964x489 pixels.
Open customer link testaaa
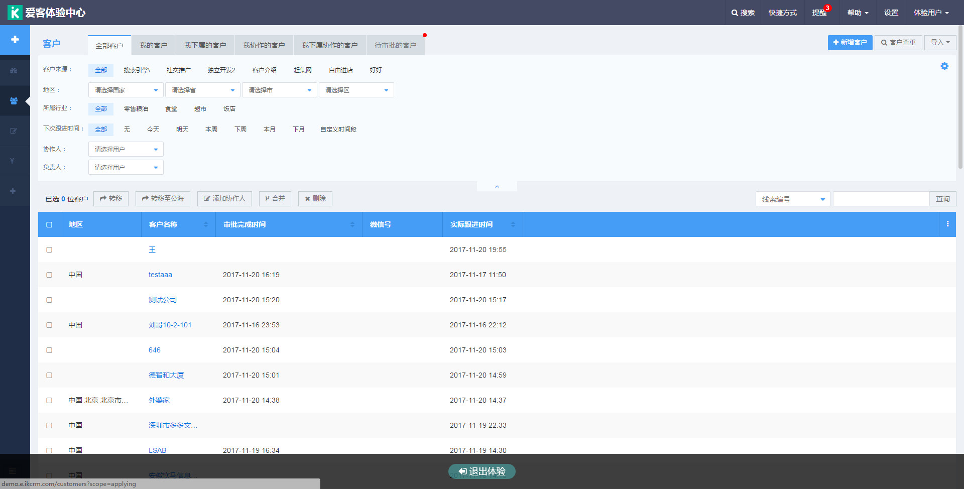(160, 275)
